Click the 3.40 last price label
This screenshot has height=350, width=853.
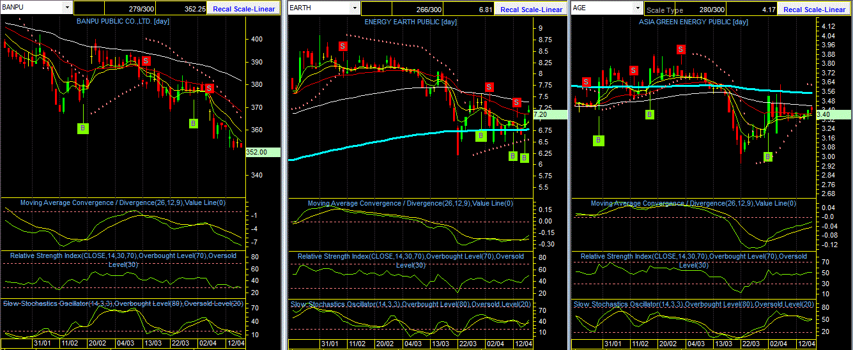(x=834, y=114)
